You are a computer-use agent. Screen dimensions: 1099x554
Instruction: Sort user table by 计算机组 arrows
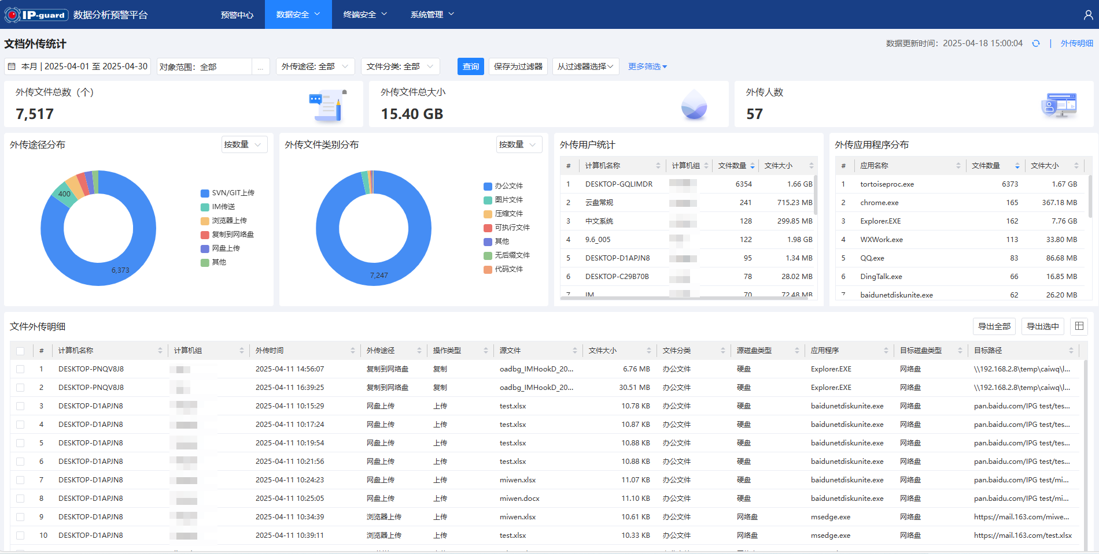click(x=706, y=166)
